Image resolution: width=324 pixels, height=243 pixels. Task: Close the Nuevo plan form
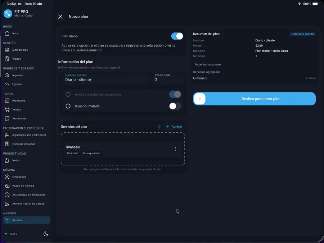pos(60,17)
